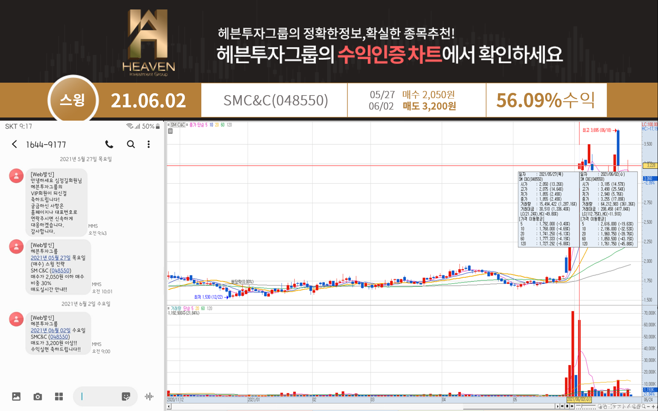This screenshot has width=658, height=411.
Task: Open the camera icon in message bar
Action: coord(38,397)
